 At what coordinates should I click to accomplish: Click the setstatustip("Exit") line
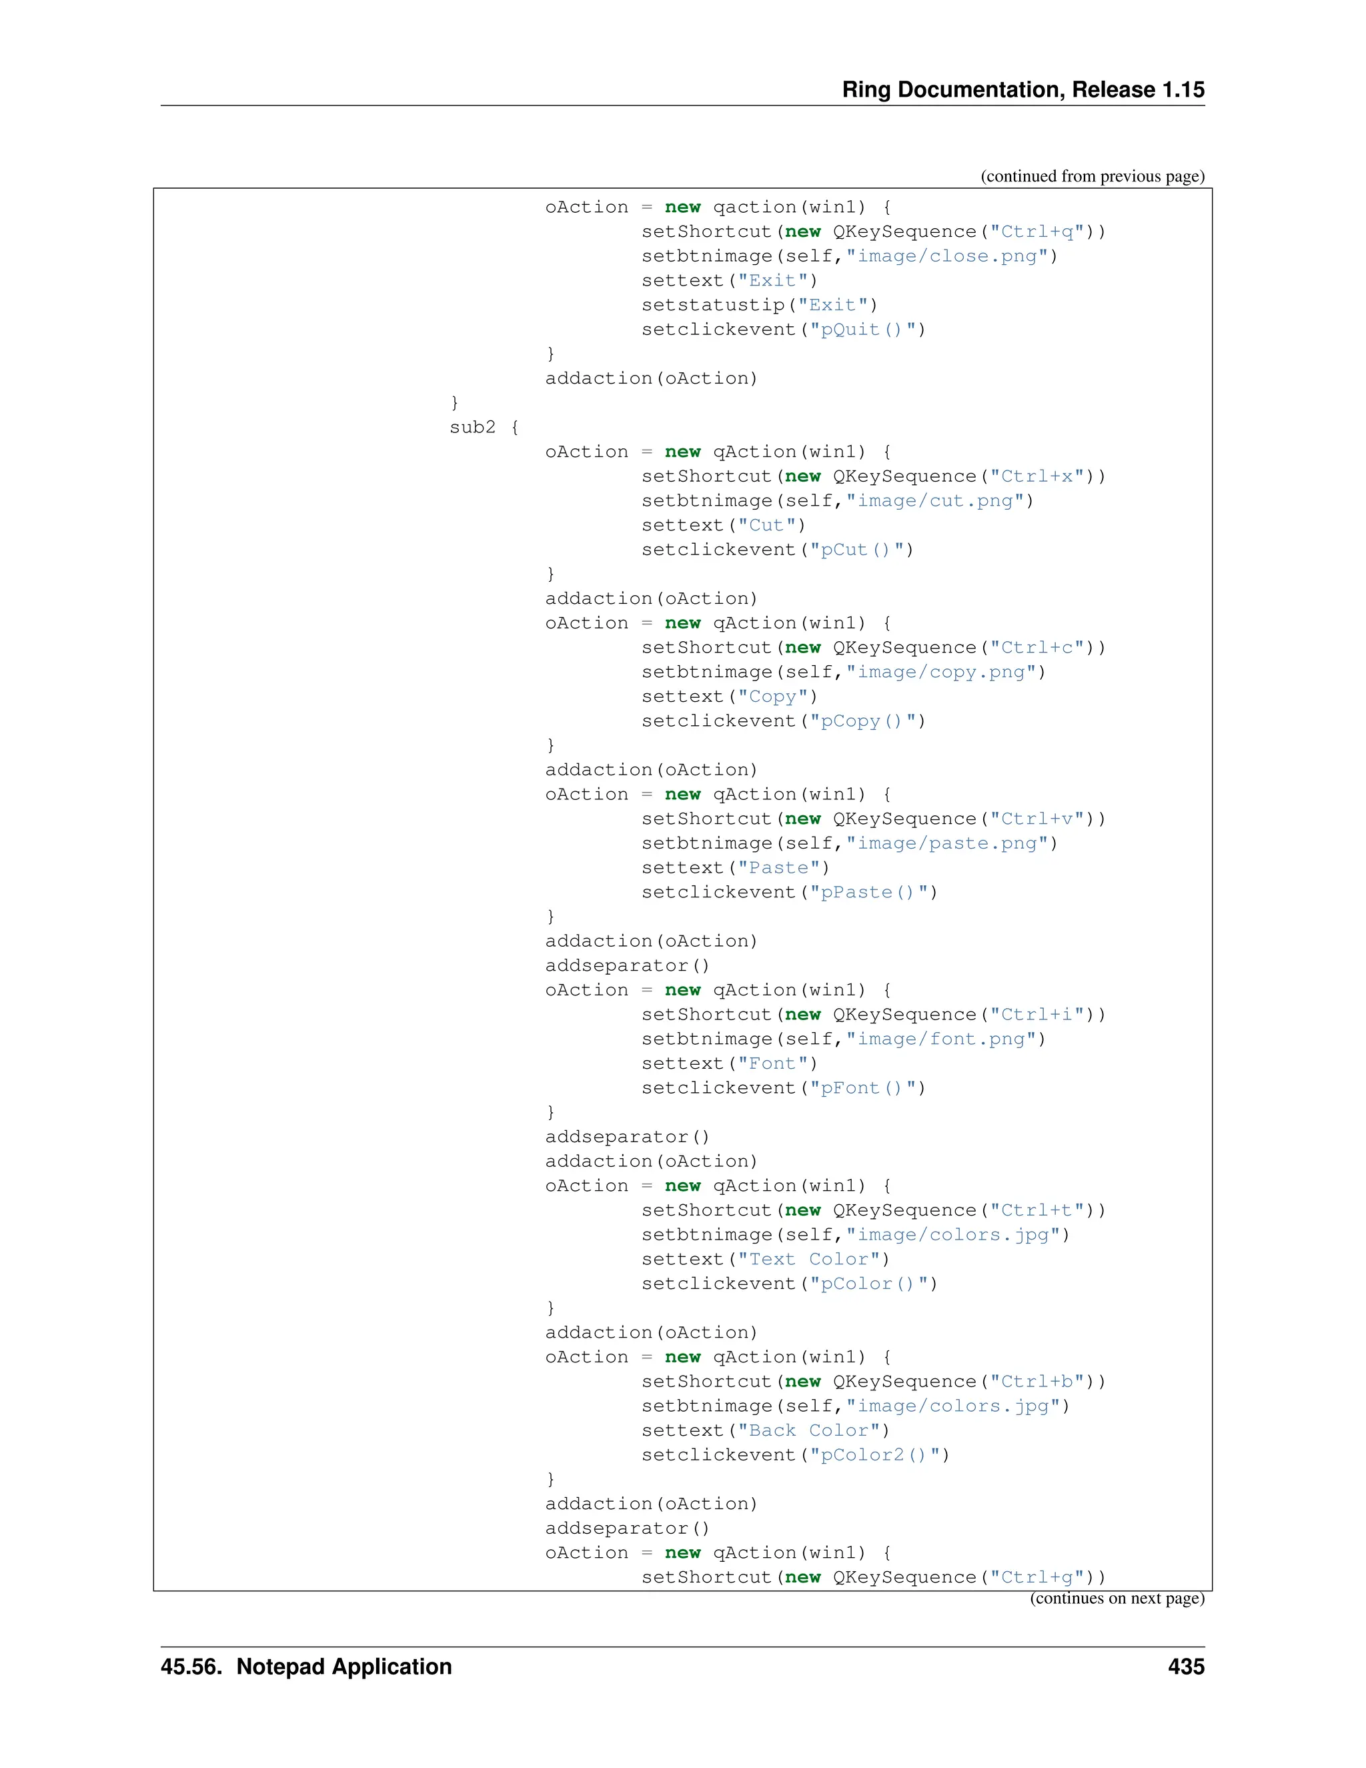[758, 305]
